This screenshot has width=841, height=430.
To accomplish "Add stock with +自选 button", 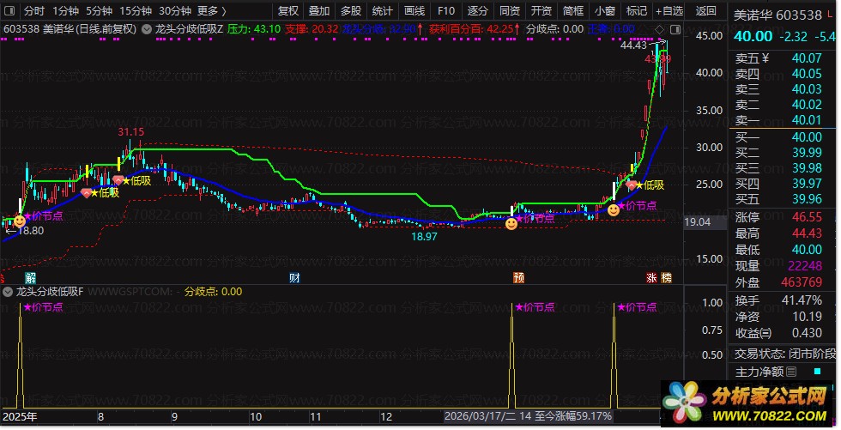I will click(669, 11).
